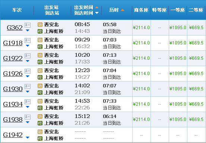
Task: Click the orange 始 icon in G1922 row
Action: pyautogui.click(x=40, y=55)
